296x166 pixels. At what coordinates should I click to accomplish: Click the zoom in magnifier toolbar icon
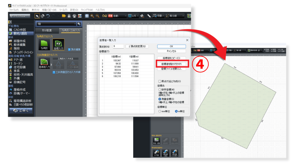pos(92,16)
